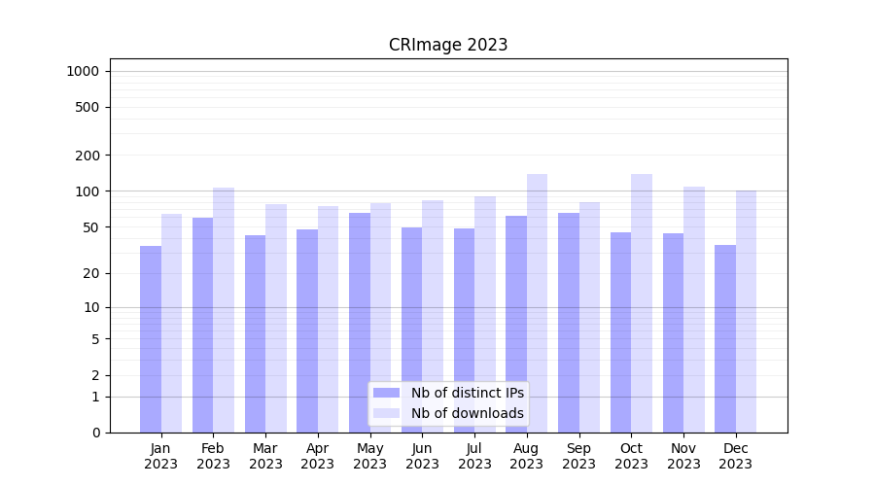This screenshot has height=486, width=875.
Task: Click the Mar 2023 x-axis label
Action: click(265, 456)
